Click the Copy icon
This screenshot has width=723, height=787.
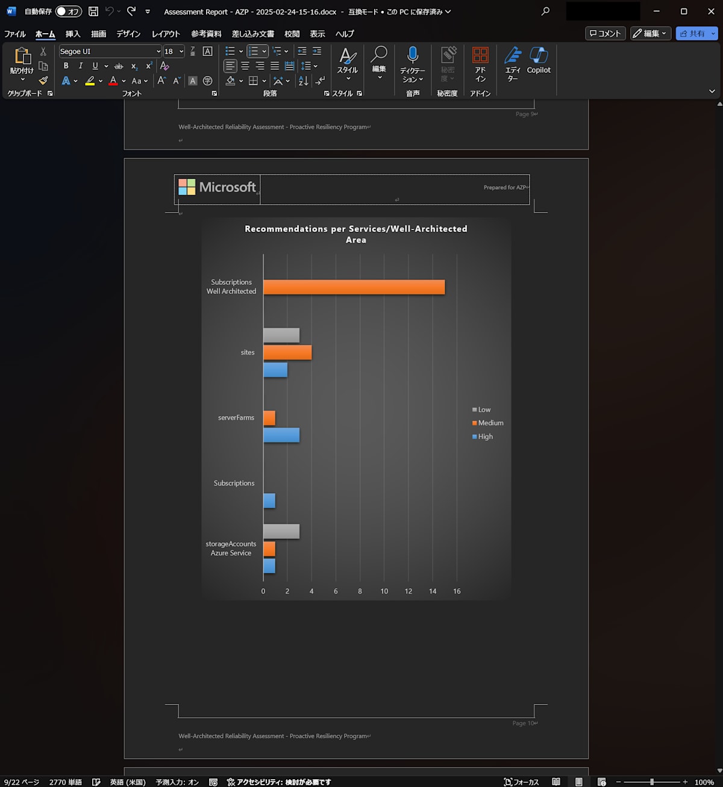tap(43, 66)
